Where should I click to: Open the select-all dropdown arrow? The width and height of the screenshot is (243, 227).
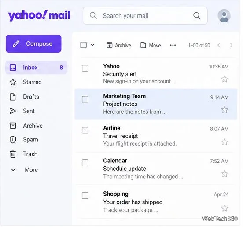tap(92, 45)
